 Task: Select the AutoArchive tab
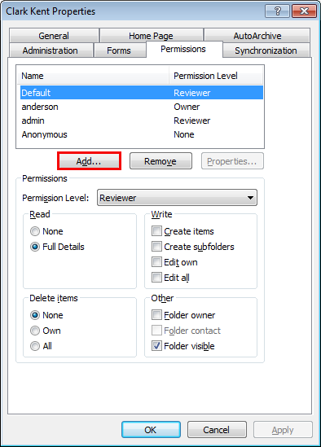[x=257, y=36]
